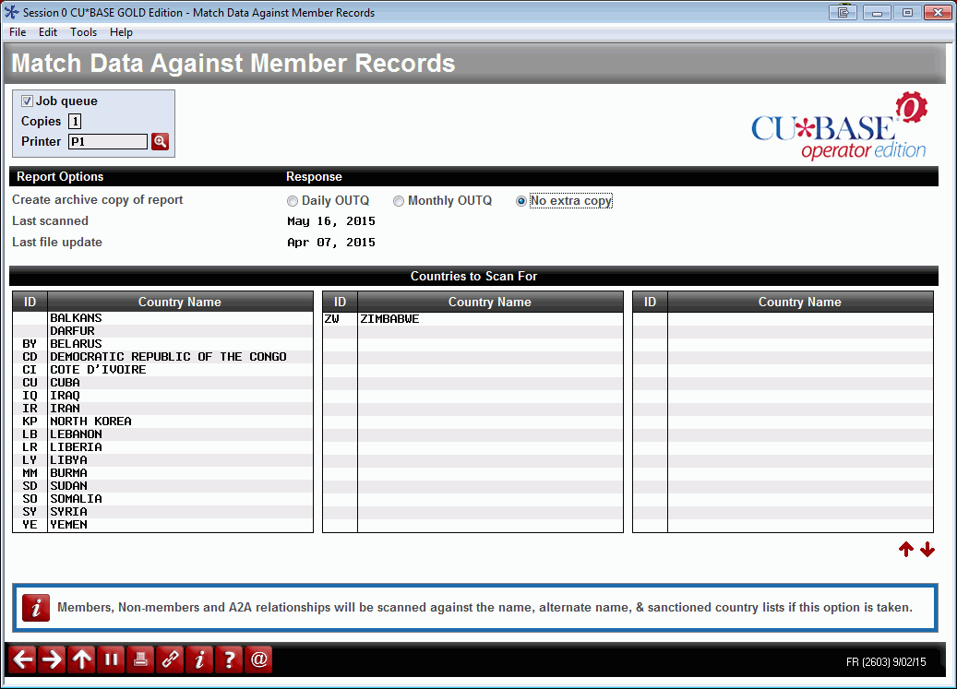Click the LEBANON country row
The height and width of the screenshot is (689, 957).
point(163,434)
